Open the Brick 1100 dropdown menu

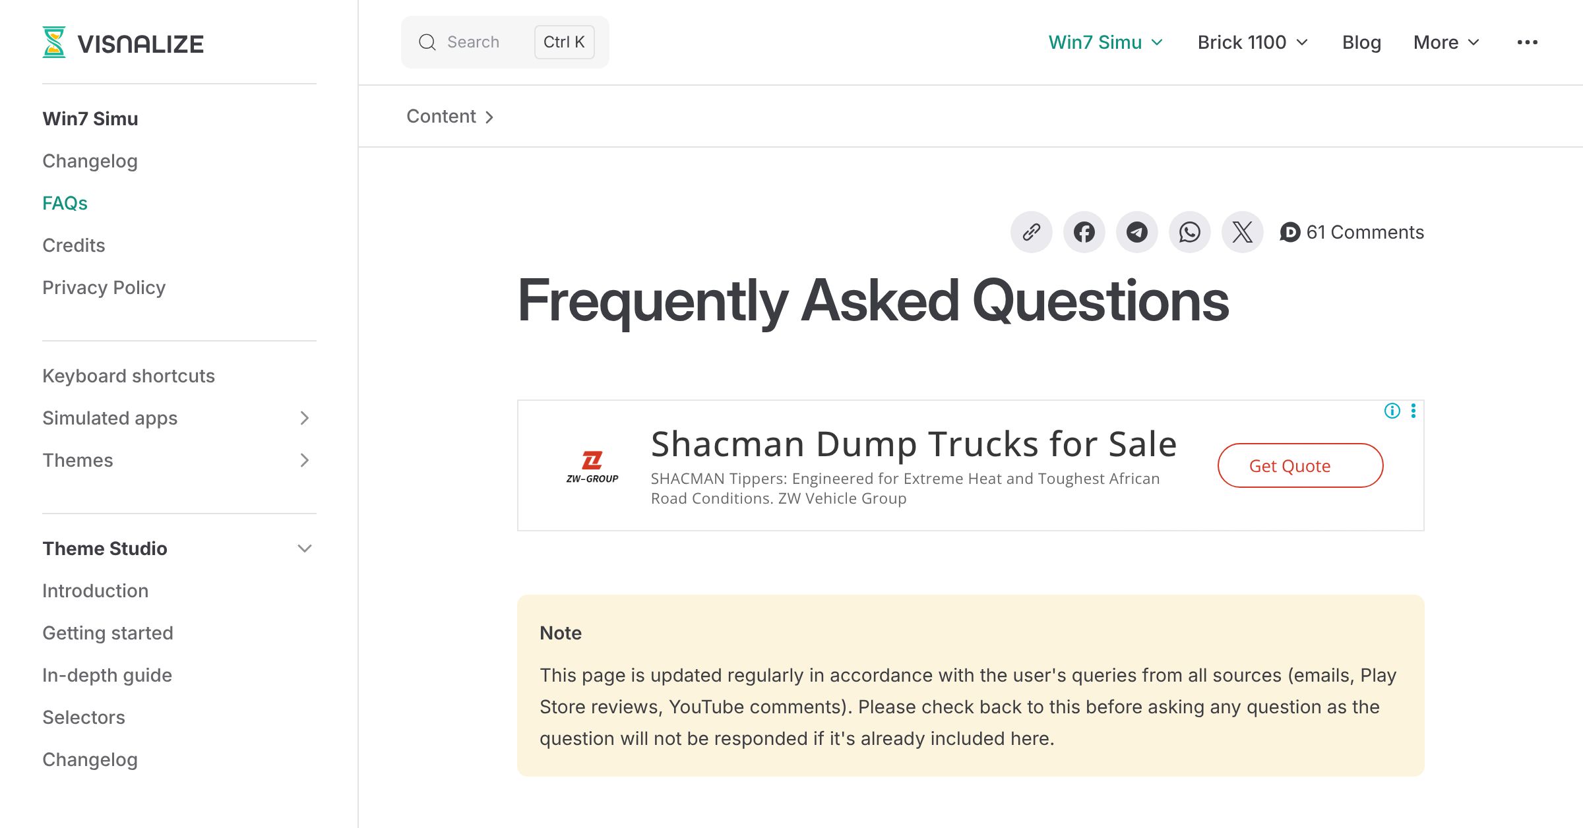pyautogui.click(x=1253, y=42)
